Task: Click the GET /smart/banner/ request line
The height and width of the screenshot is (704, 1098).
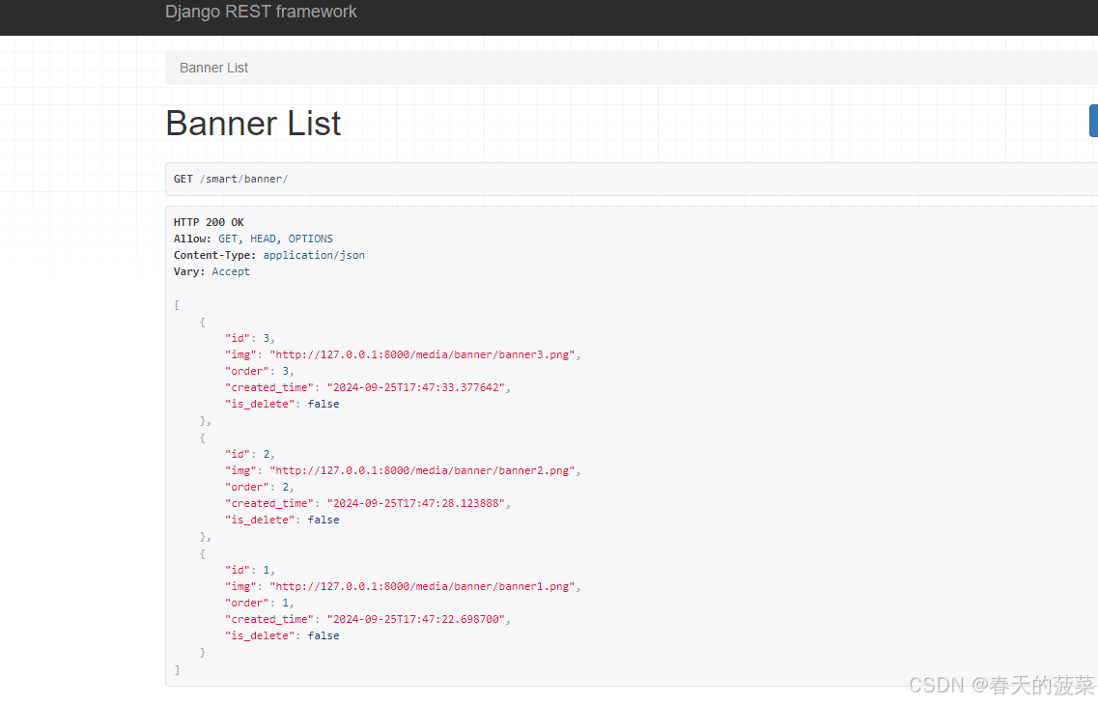Action: click(231, 180)
